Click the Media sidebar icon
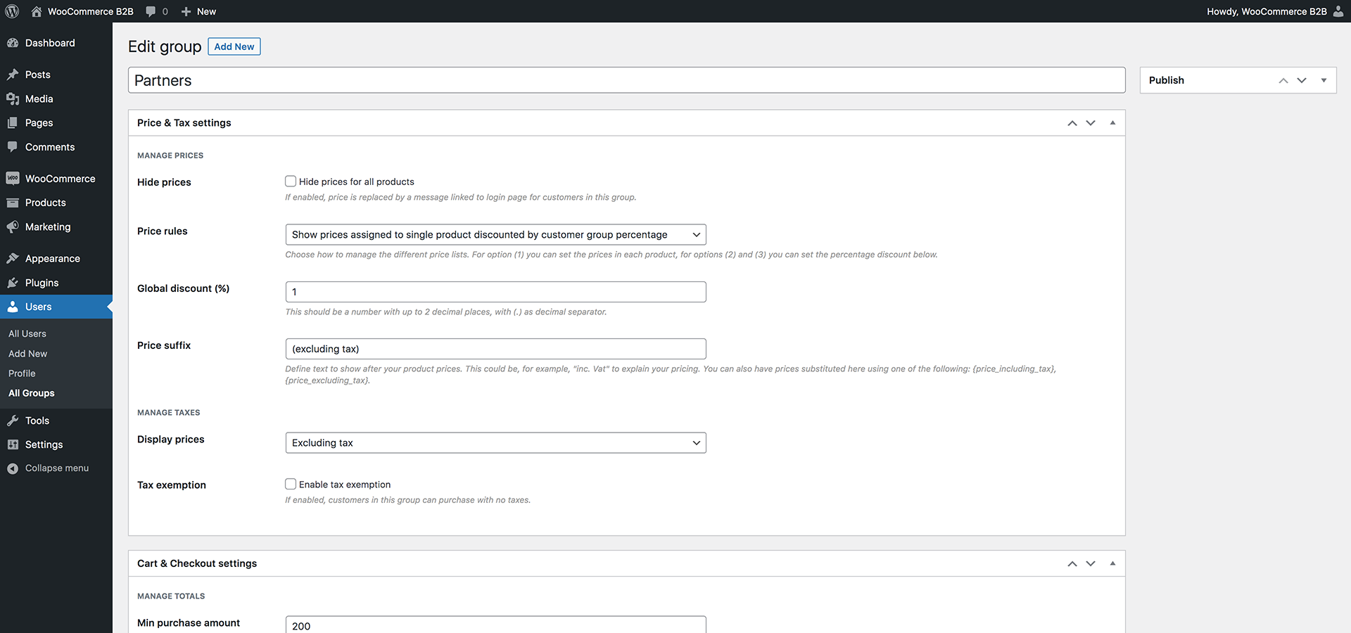The width and height of the screenshot is (1351, 633). (x=13, y=99)
